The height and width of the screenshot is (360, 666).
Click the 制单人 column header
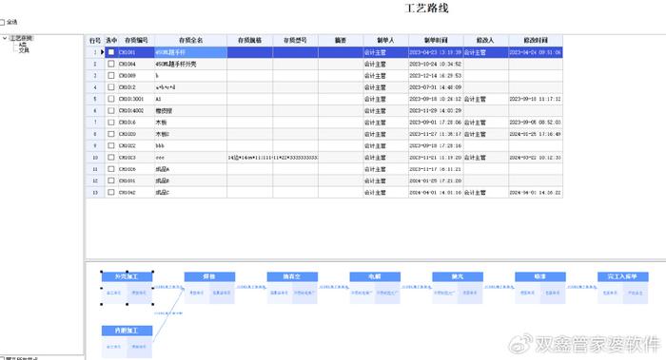click(385, 40)
